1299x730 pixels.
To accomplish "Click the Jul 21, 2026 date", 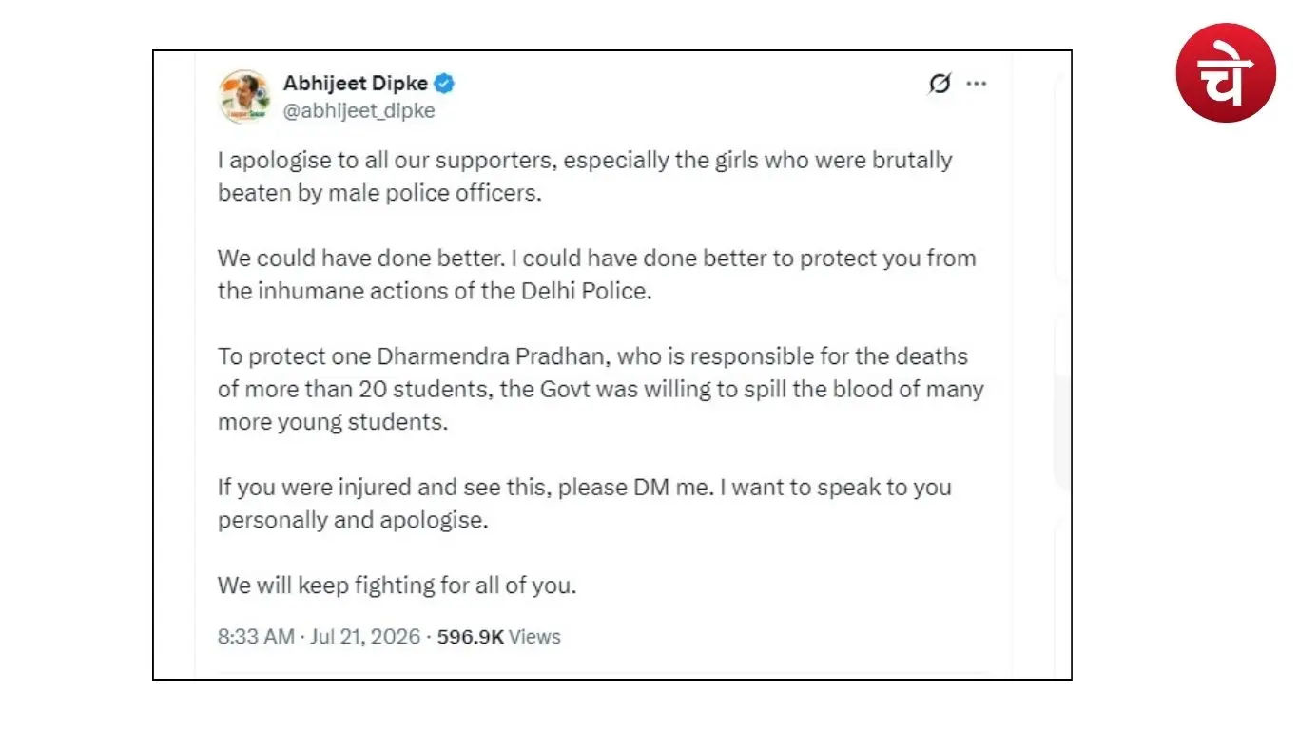I will pyautogui.click(x=365, y=637).
